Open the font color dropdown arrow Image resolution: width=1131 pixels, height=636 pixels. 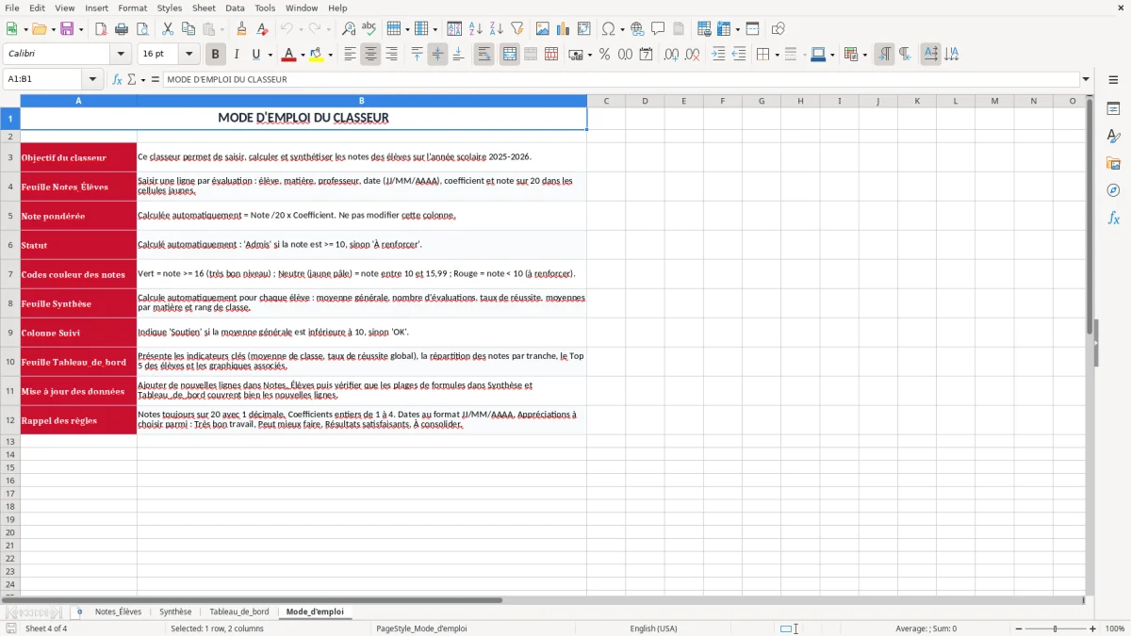[x=303, y=55]
